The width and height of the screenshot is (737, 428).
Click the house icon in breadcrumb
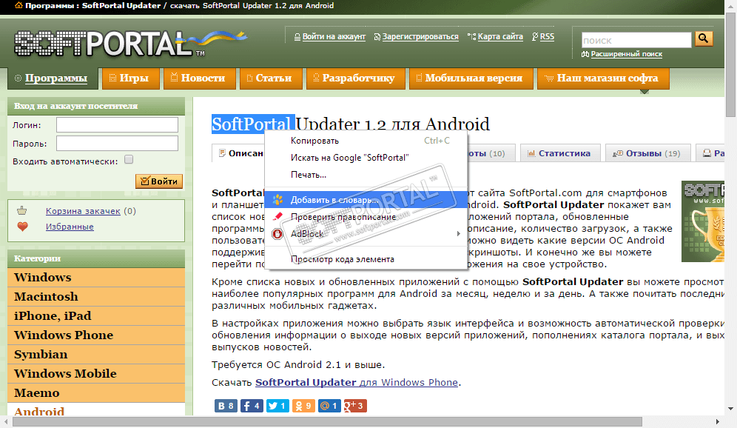(18, 6)
